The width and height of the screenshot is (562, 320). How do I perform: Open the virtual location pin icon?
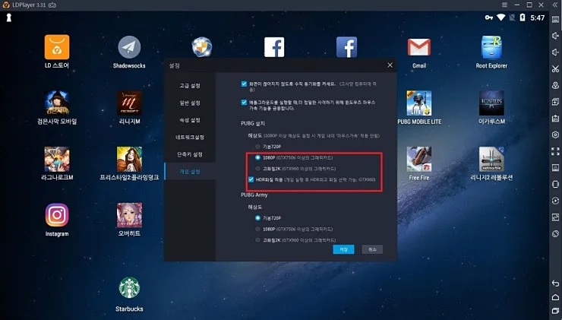tap(555, 85)
